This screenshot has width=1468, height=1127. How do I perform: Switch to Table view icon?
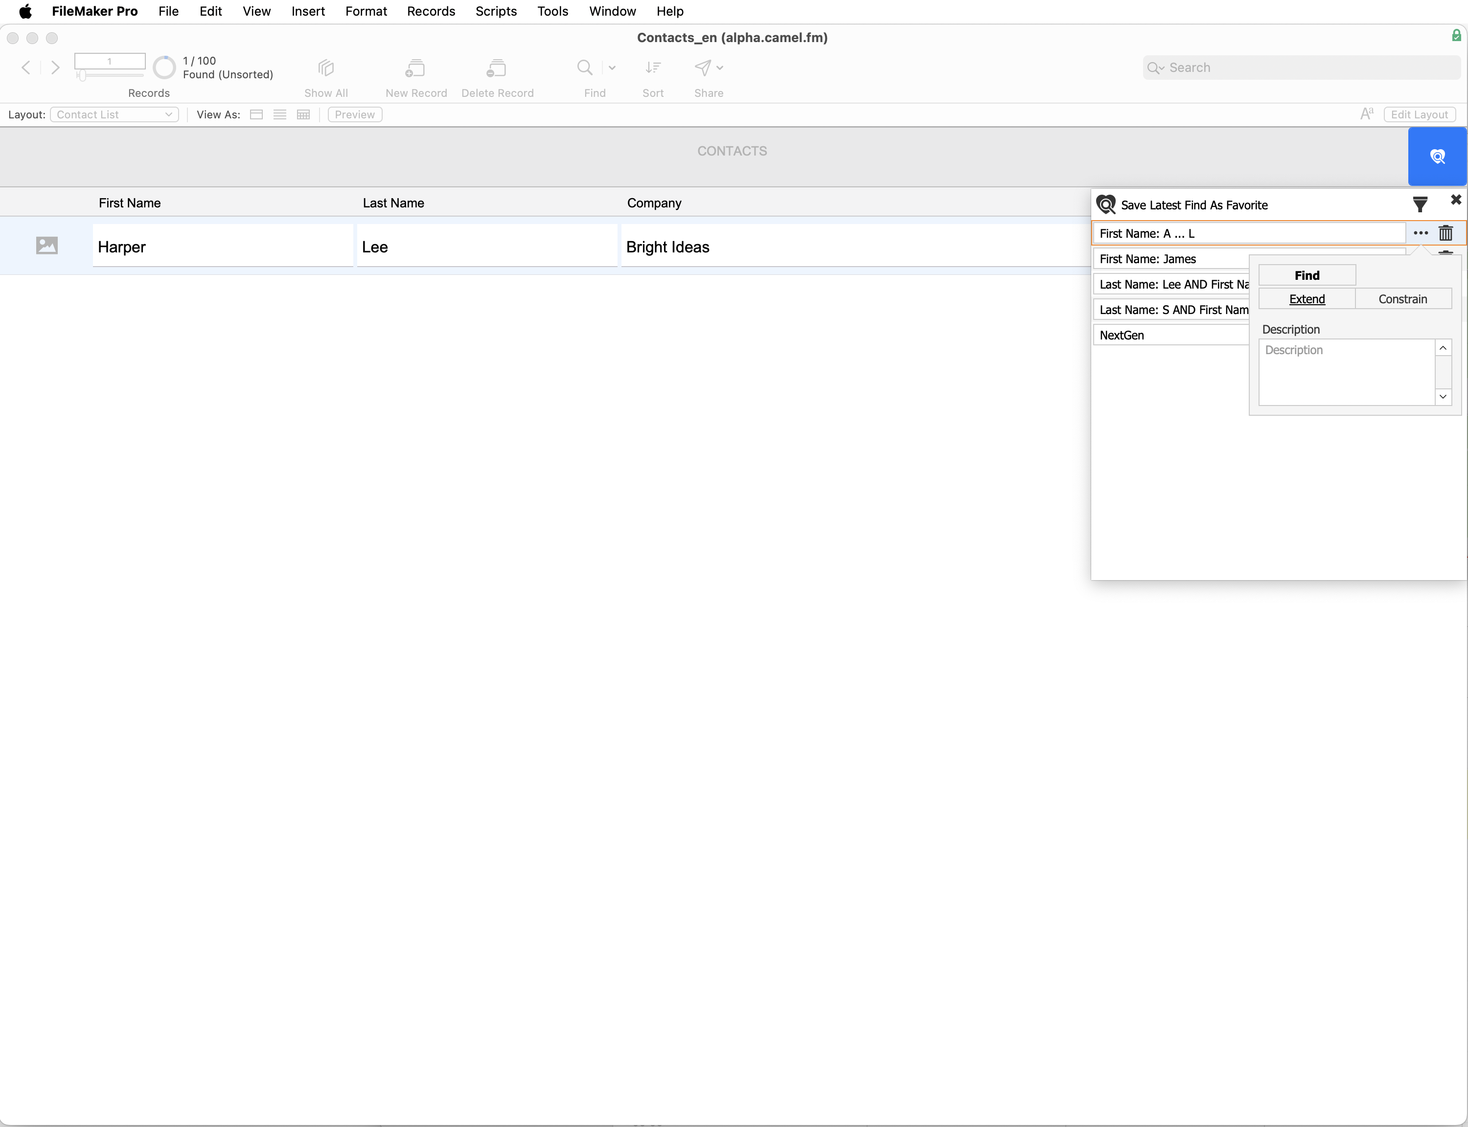(x=303, y=115)
